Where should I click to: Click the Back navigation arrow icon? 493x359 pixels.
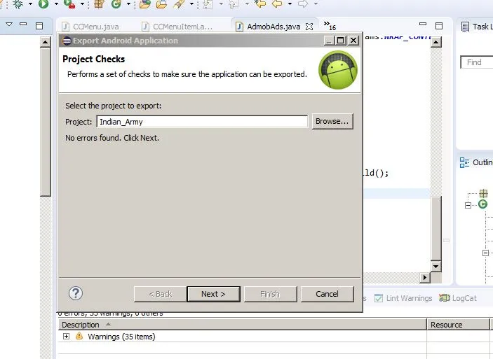click(277, 3)
